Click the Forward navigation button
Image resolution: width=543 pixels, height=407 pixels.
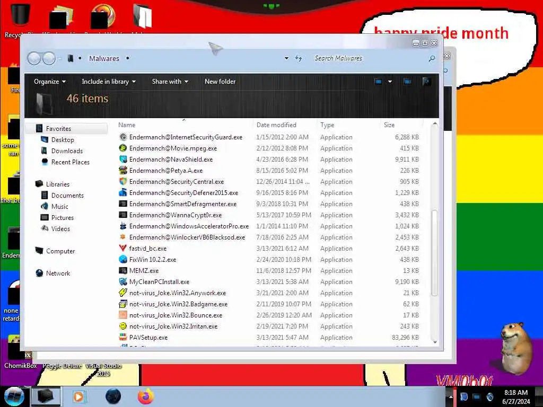point(49,58)
